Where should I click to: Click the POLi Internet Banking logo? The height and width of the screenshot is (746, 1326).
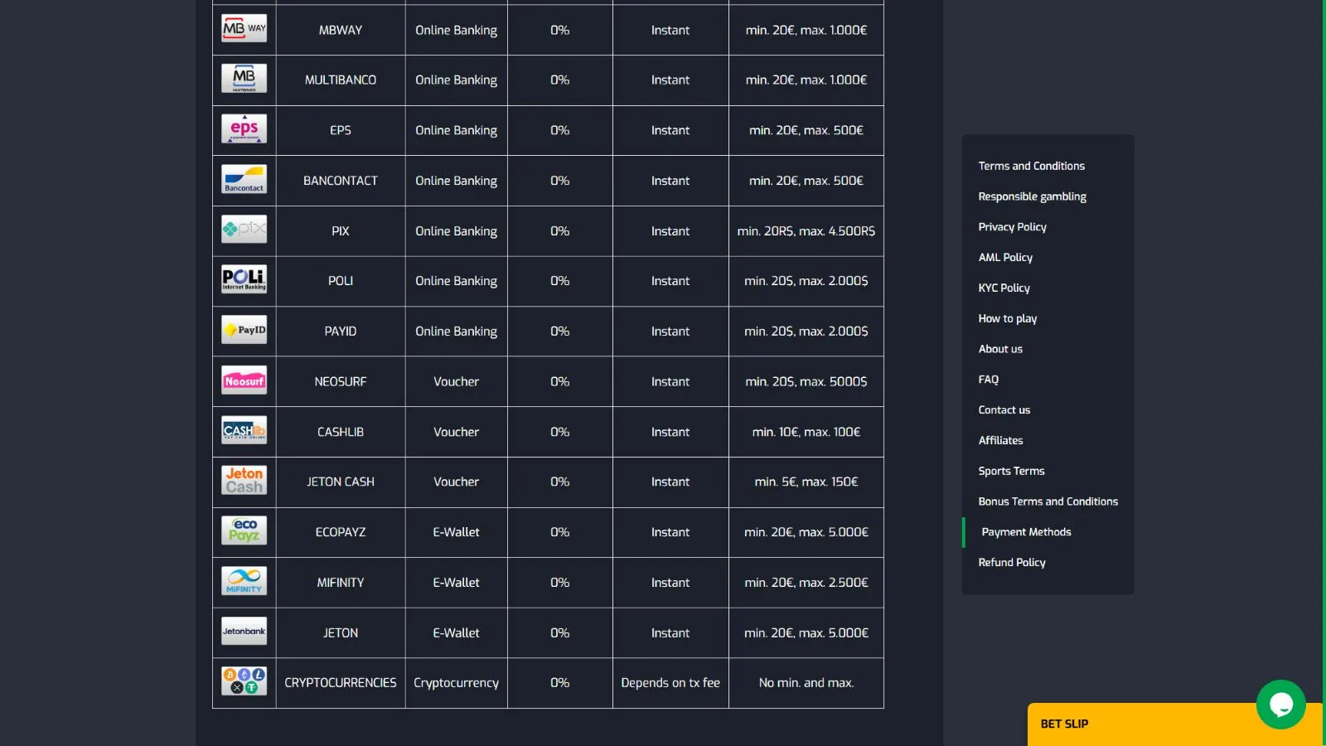pos(244,279)
